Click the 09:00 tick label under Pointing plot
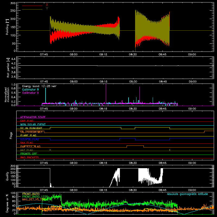Image resolution: width=217 pixels, height=217 pixels. click(192, 55)
